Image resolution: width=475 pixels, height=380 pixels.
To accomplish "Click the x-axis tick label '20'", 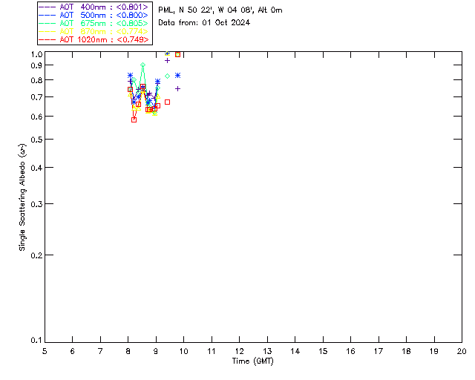I will pyautogui.click(x=462, y=351).
